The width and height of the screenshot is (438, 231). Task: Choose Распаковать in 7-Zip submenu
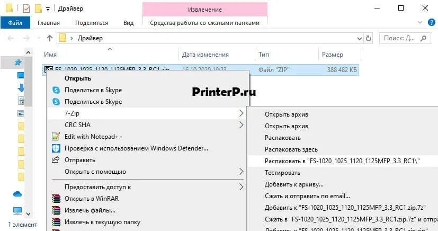pos(343,138)
